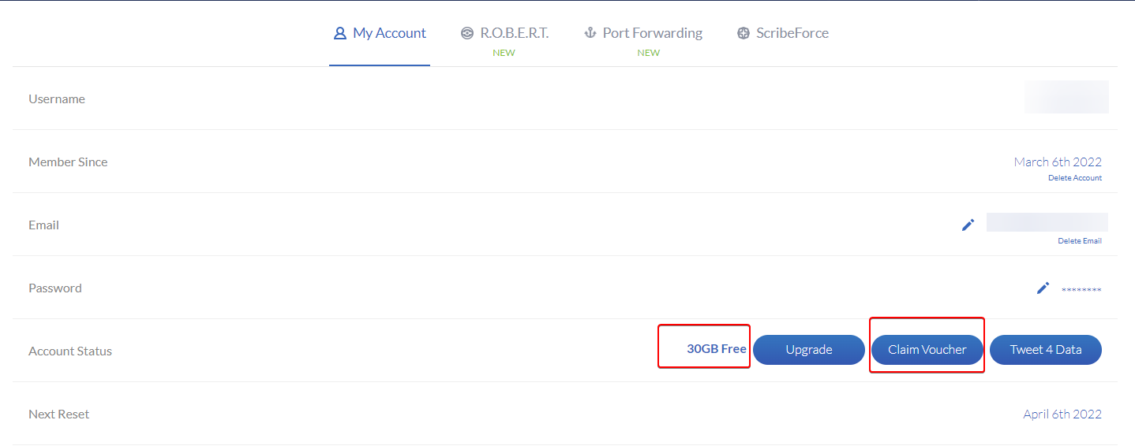Click the R.O.B.E.R.T. tab icon
The width and height of the screenshot is (1135, 446).
[467, 33]
